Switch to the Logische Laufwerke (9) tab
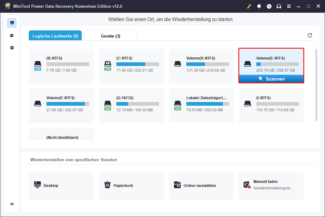This screenshot has height=217, width=325. (x=55, y=36)
